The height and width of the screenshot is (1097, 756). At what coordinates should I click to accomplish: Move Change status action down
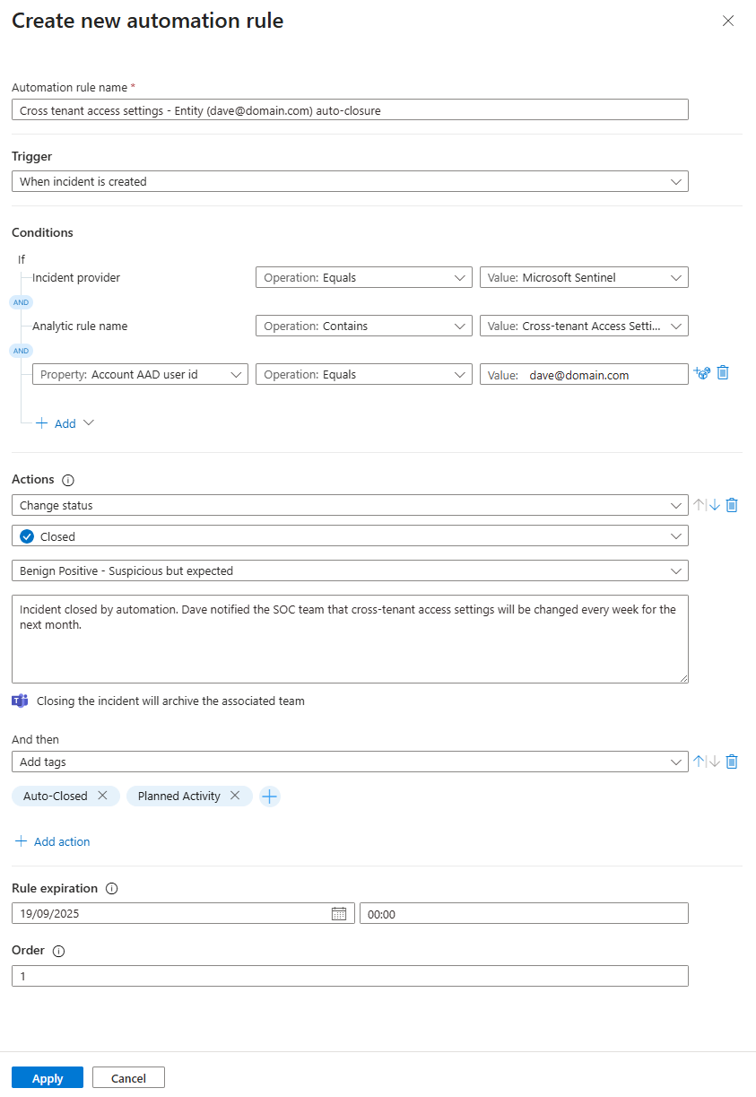[714, 505]
